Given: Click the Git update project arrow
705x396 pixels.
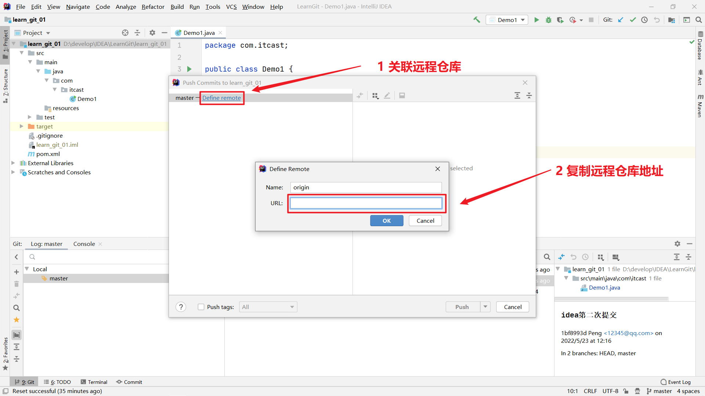Looking at the screenshot, I should coord(621,20).
